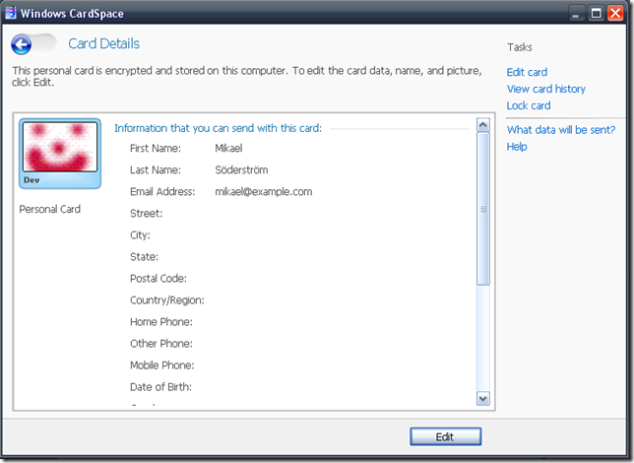Click the Dev card name label

point(32,180)
